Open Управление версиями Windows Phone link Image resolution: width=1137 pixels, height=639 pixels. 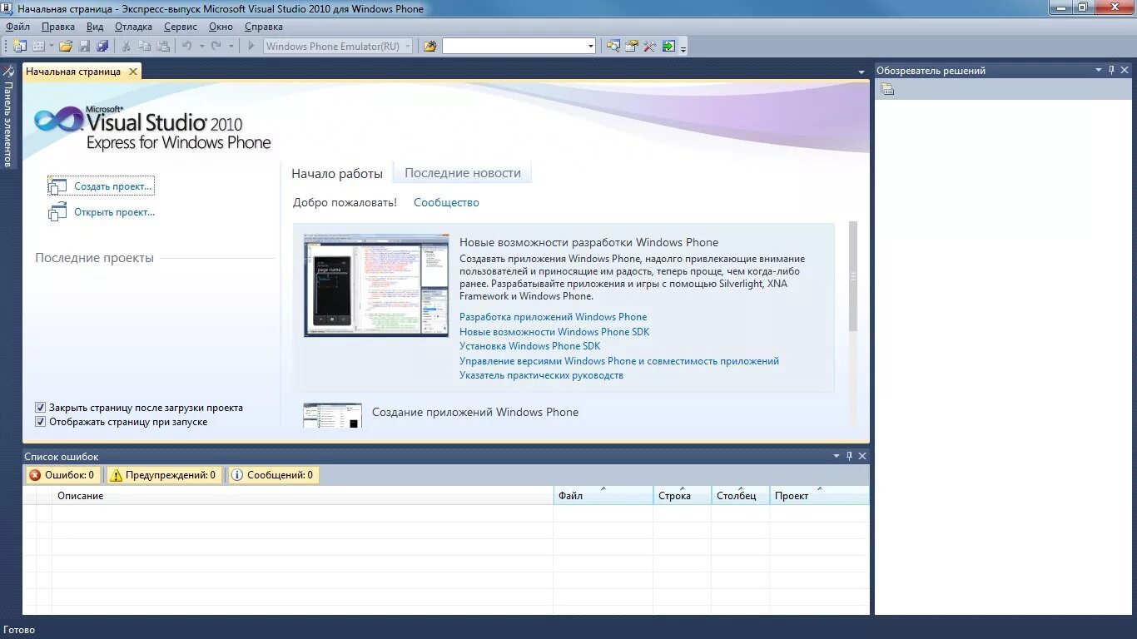[619, 361]
